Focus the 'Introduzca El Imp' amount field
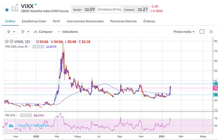218x140 pixels. (109, 9)
